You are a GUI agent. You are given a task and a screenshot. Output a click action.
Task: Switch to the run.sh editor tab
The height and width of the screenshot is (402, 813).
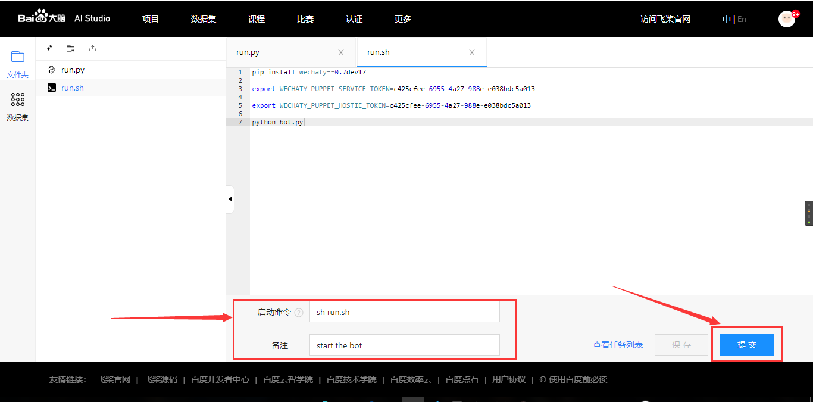tap(422, 52)
